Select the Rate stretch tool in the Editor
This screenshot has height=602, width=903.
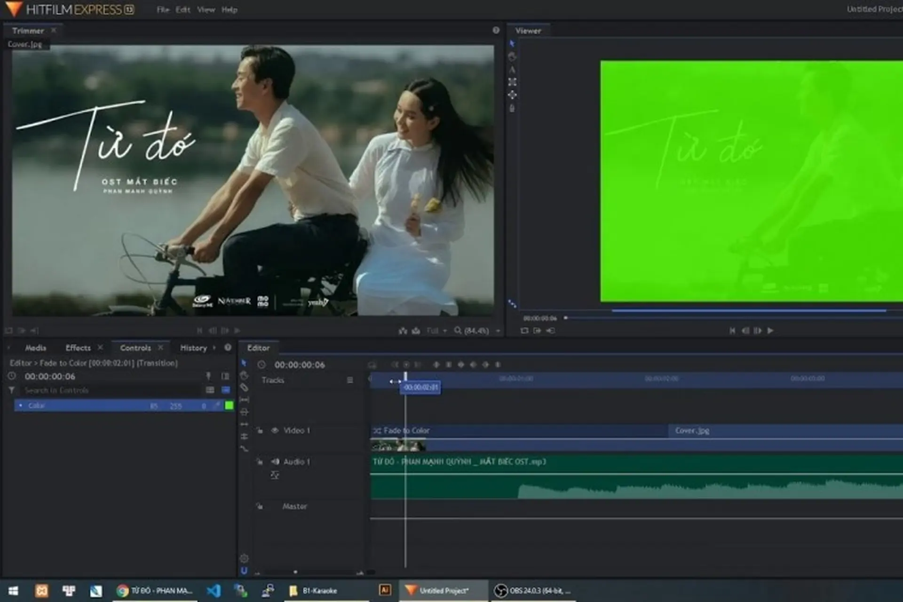tap(244, 449)
